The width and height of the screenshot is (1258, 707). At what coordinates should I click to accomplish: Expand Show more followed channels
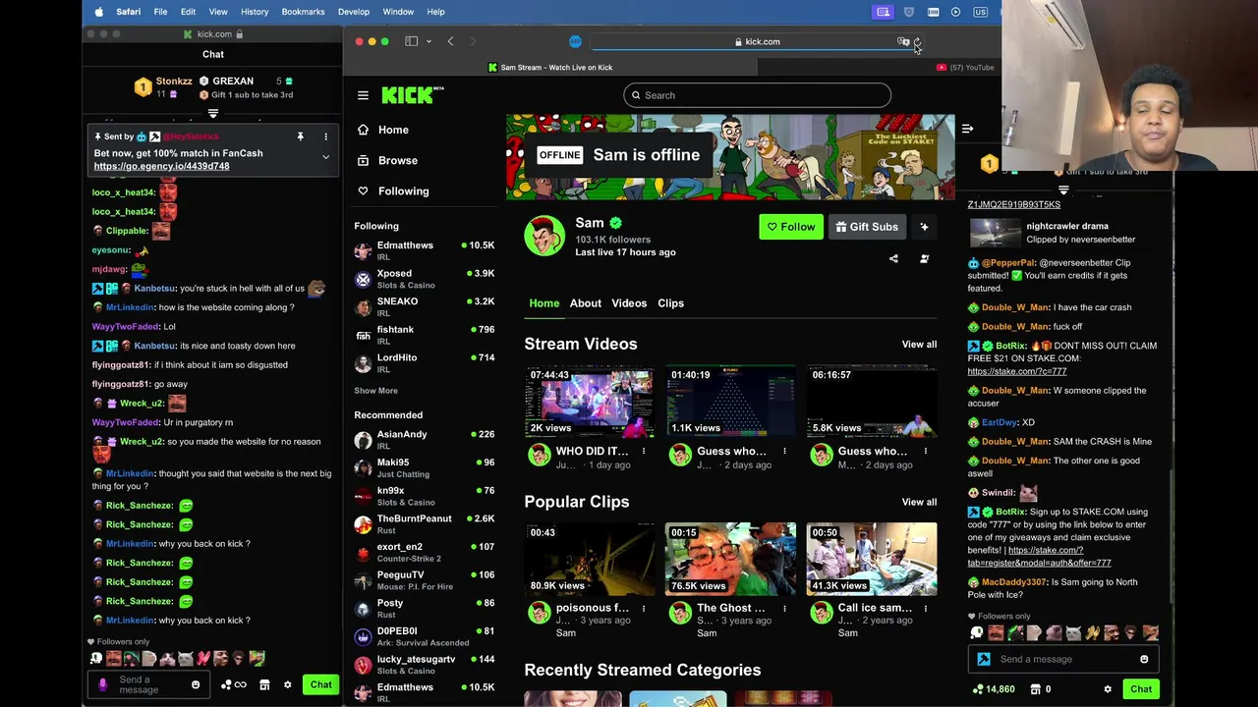pos(375,391)
